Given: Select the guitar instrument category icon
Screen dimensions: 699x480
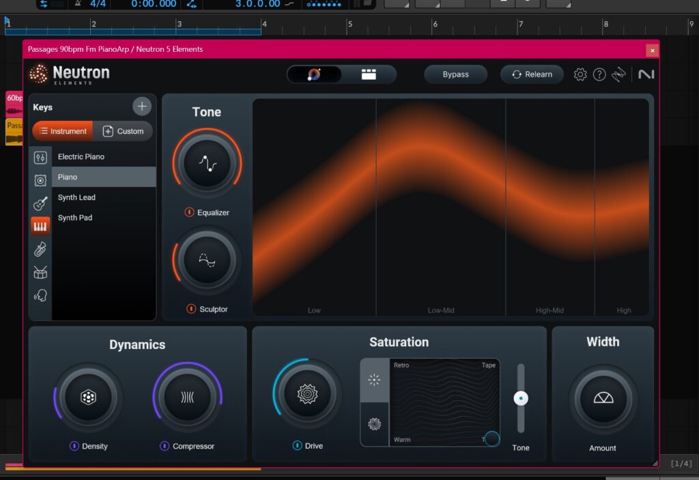Looking at the screenshot, I should [40, 203].
